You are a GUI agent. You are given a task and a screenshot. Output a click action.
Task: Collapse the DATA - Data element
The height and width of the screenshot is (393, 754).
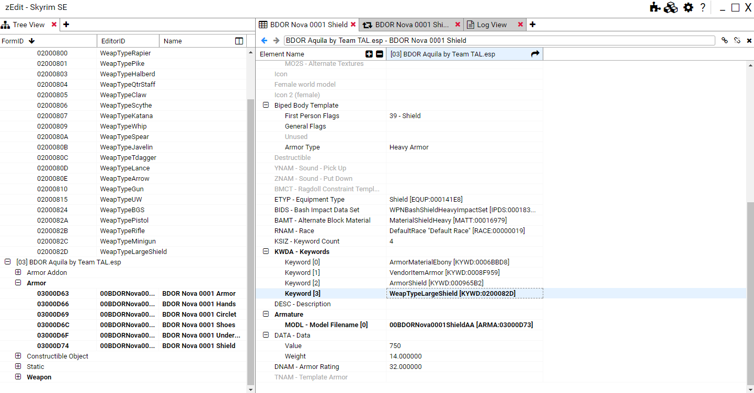tap(266, 335)
